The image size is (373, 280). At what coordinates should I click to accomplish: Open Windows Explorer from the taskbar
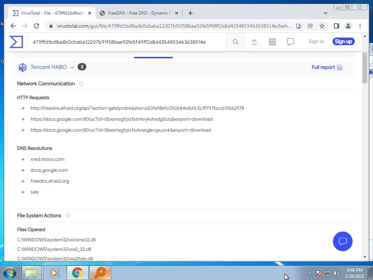(x=31, y=273)
